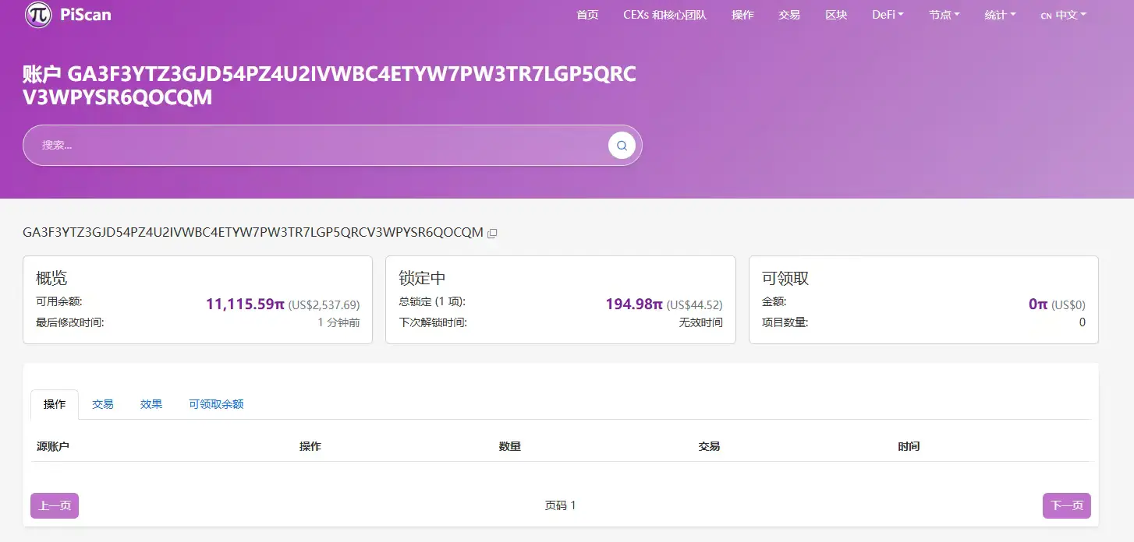Click the 概览 card heading
The height and width of the screenshot is (542, 1134).
coord(51,278)
